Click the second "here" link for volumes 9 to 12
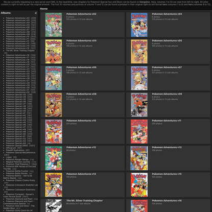The image size is (212, 212). pyautogui.click(x=190, y=5)
